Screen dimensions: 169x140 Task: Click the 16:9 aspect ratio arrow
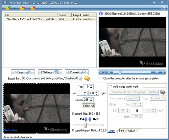pyautogui.click(x=90, y=119)
